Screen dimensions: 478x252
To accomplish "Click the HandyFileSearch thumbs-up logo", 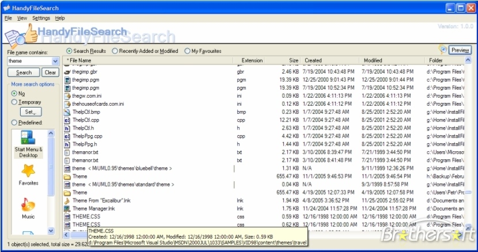I will tap(21, 37).
